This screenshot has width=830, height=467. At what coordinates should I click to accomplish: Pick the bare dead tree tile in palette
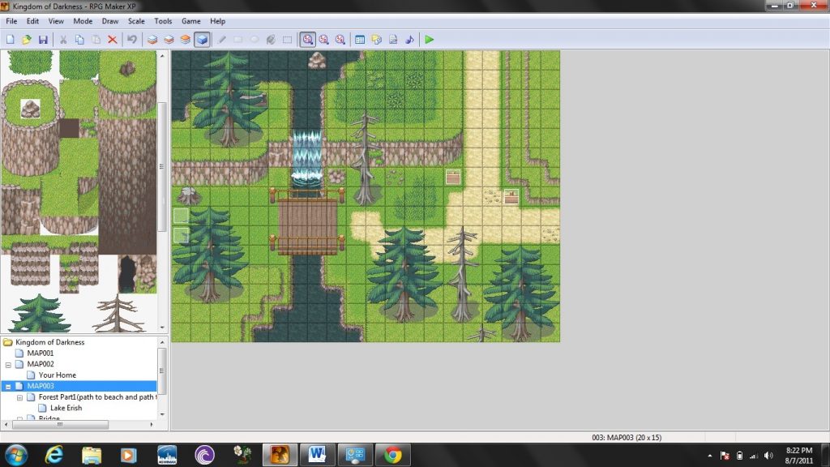click(118, 314)
